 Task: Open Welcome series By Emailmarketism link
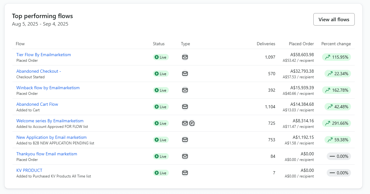[50, 121]
